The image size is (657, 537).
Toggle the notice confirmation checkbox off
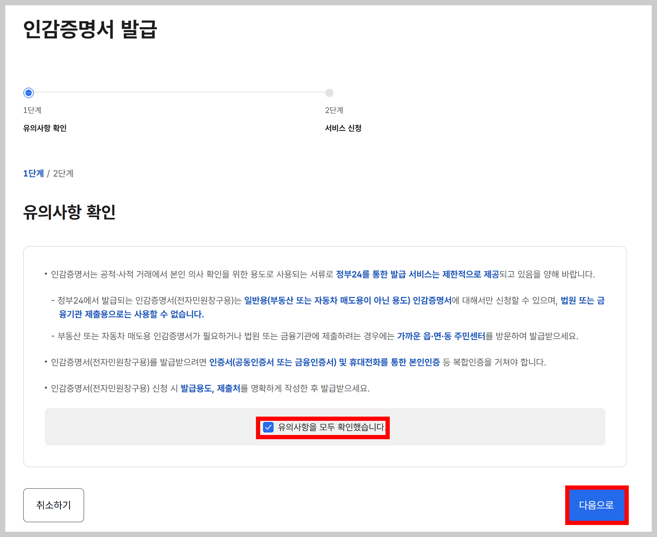coord(269,428)
